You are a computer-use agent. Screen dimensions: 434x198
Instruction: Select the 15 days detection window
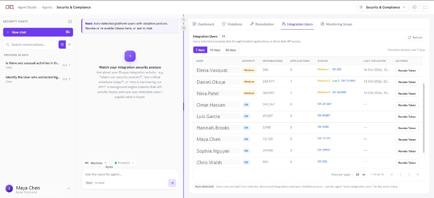(215, 50)
